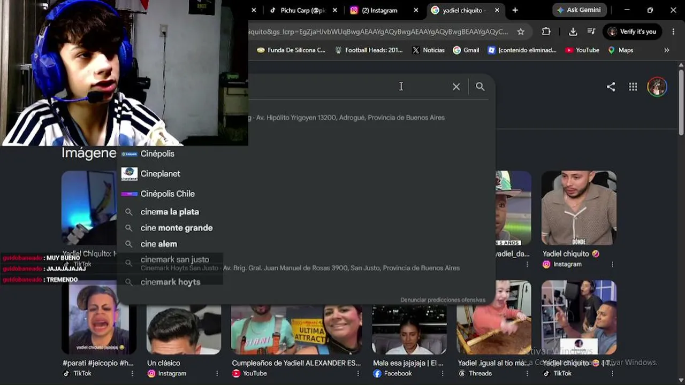Close the (2) Instagram tab

(416, 10)
